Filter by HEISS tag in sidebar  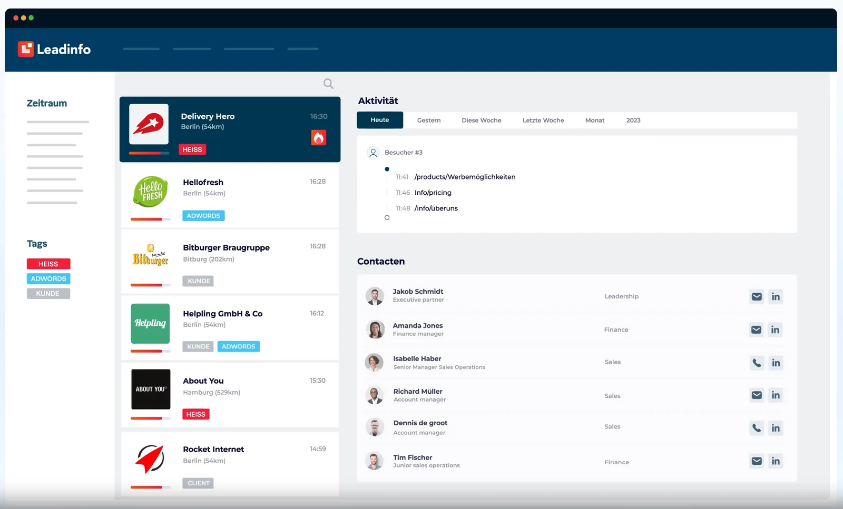click(x=48, y=264)
